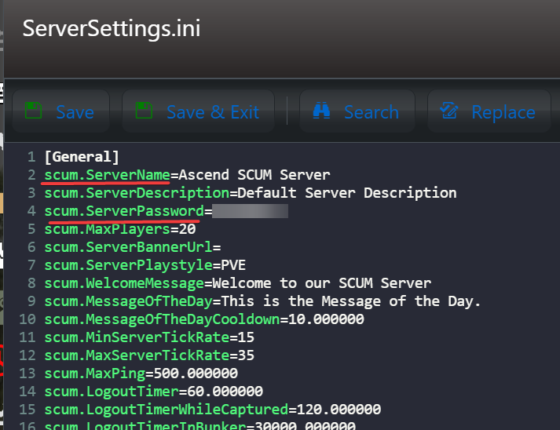
Task: Click the green floppy disk Save icon
Action: (34, 111)
